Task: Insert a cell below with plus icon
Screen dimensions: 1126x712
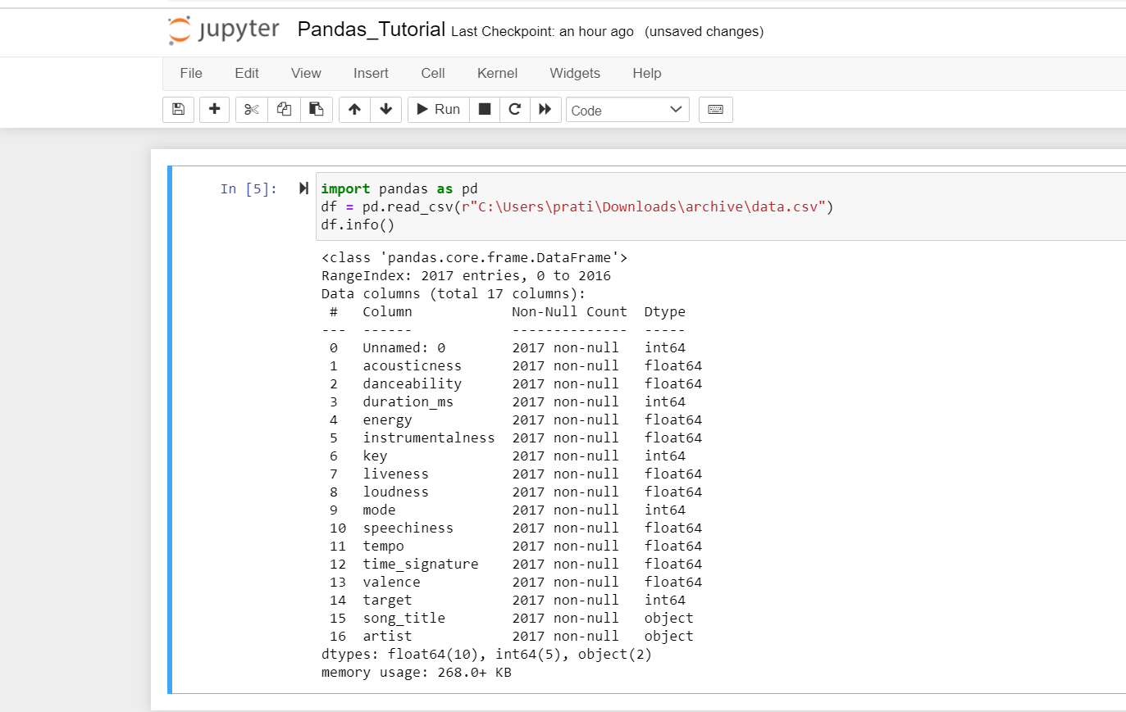Action: click(x=215, y=109)
